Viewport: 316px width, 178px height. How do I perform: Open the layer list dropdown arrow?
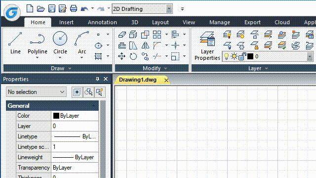pos(310,56)
